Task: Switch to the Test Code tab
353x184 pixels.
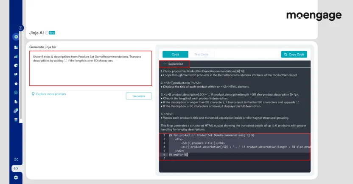Action: click(x=201, y=55)
